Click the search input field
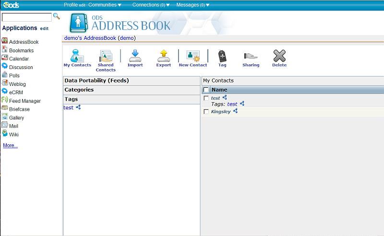This screenshot has width=384, height=236. (x=27, y=17)
